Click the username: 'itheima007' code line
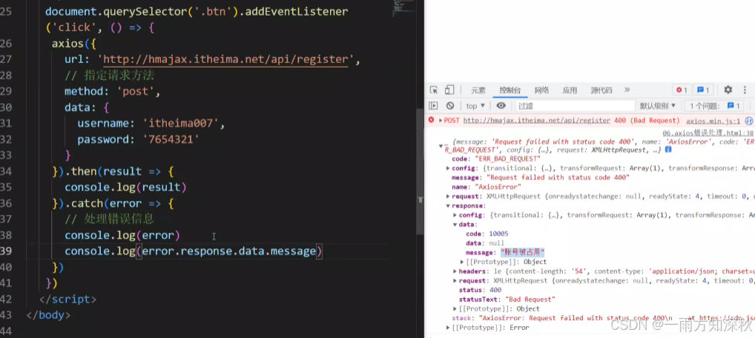Image resolution: width=755 pixels, height=338 pixels. point(151,124)
